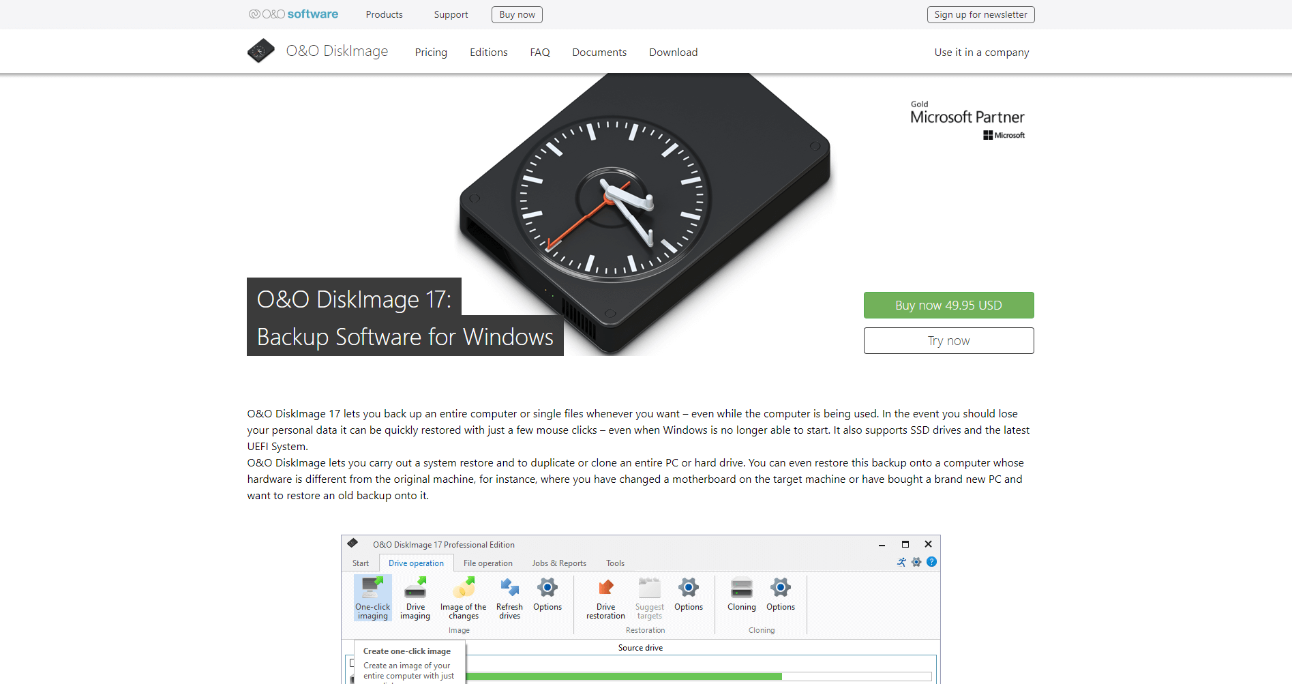Open Options in the Image group
This screenshot has width=1292, height=684.
coord(547,594)
